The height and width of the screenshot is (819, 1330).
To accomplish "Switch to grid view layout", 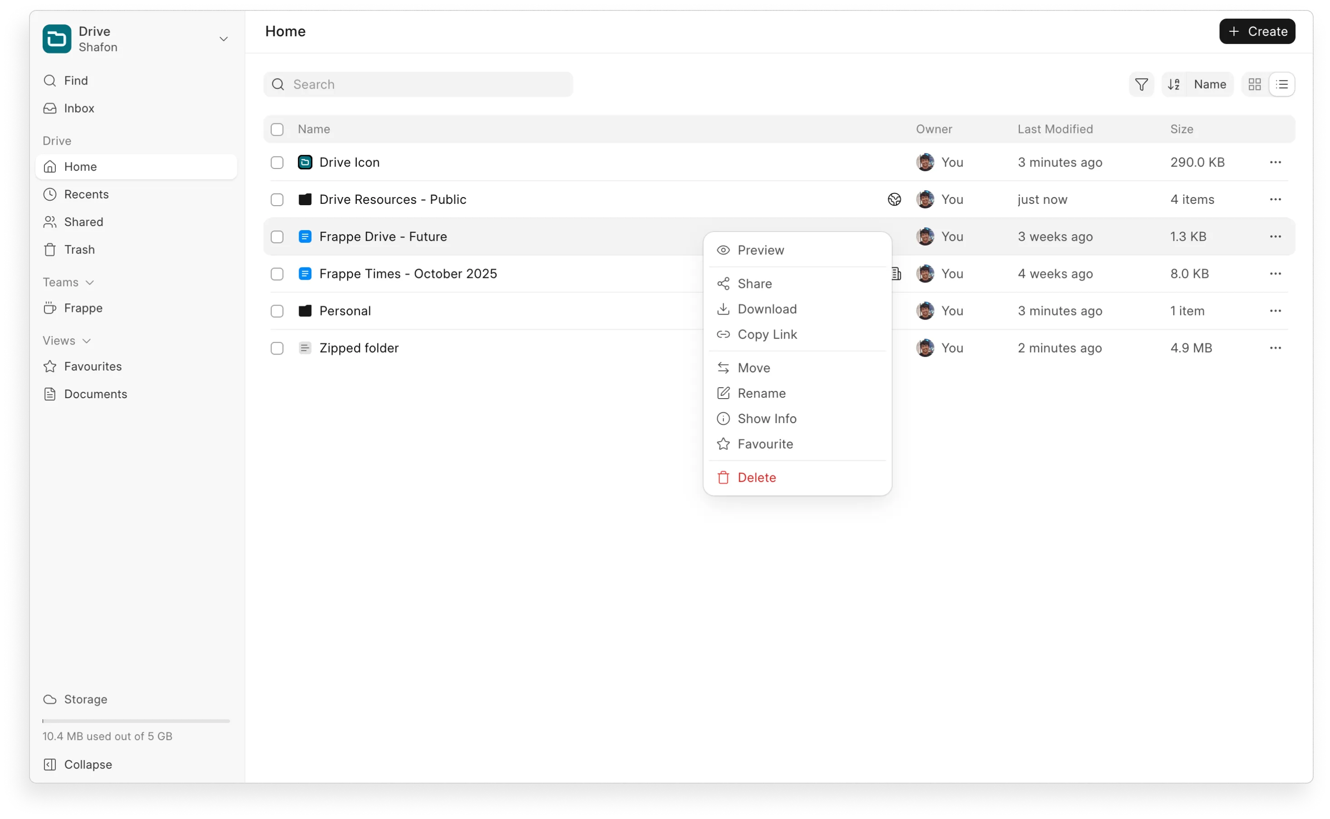I will (1254, 84).
